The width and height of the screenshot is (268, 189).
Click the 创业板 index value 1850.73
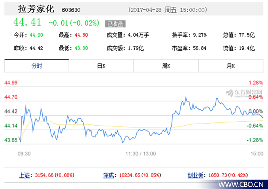(218, 175)
